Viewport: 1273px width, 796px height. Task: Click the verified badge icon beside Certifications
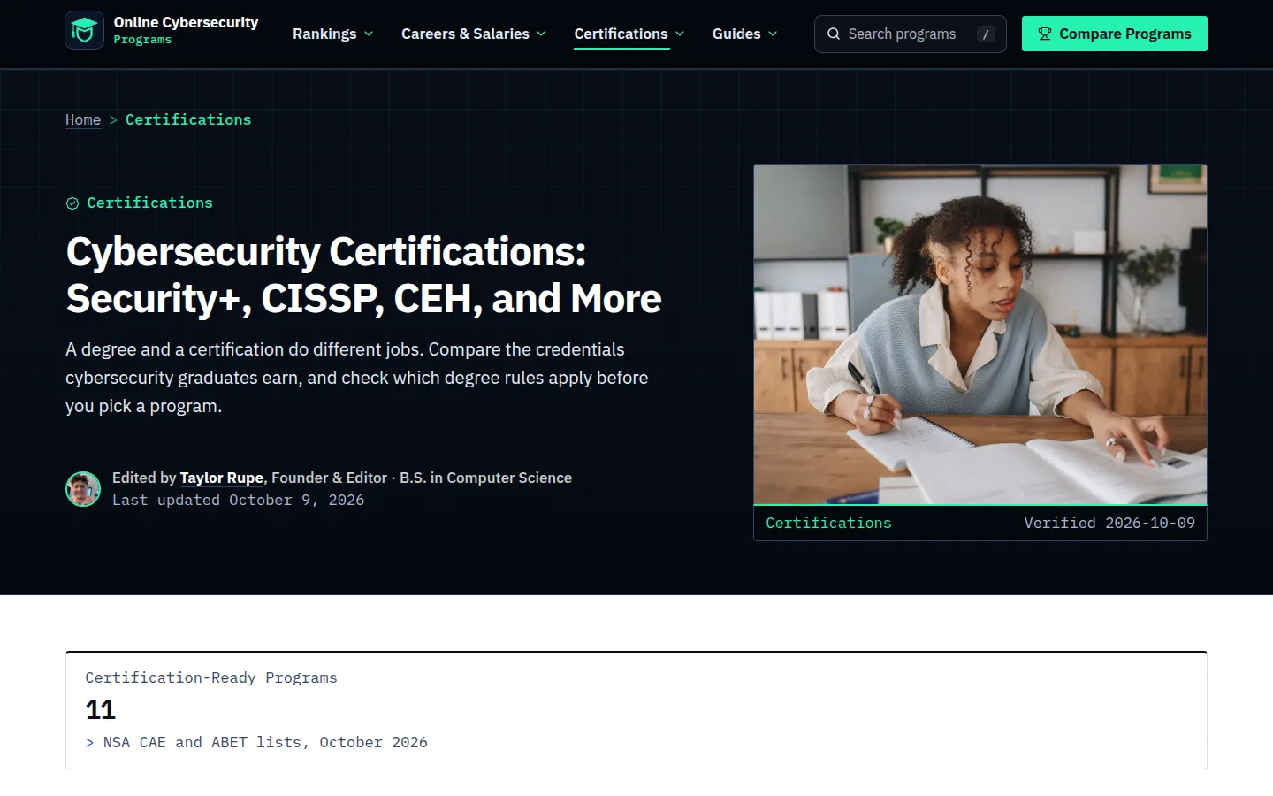pyautogui.click(x=72, y=203)
